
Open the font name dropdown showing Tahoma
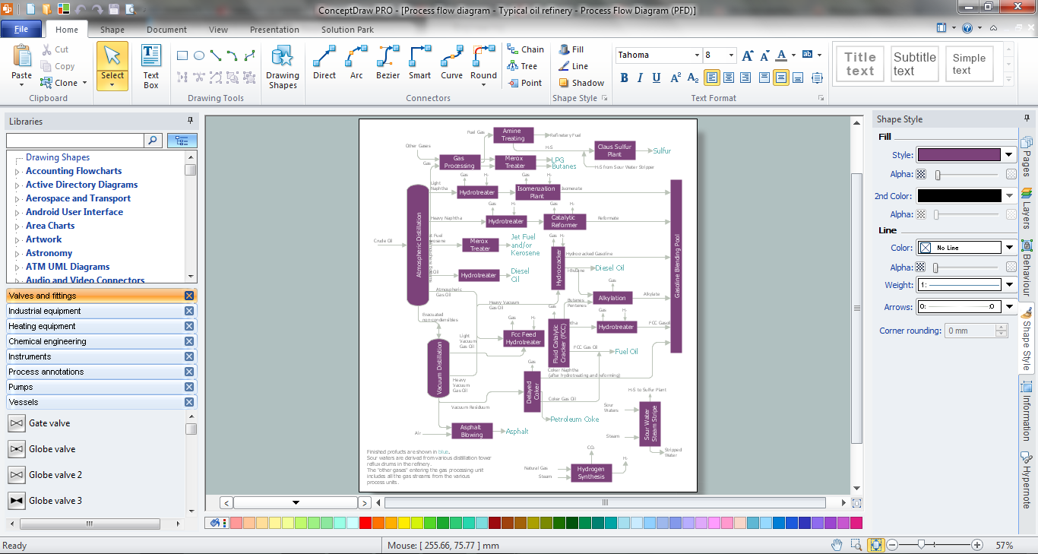(x=696, y=55)
